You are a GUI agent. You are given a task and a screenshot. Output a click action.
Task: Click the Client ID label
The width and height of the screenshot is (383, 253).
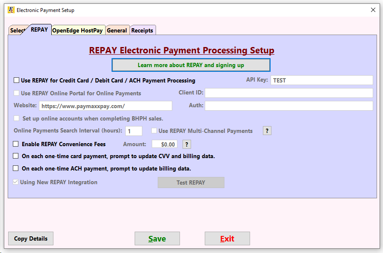click(x=191, y=93)
